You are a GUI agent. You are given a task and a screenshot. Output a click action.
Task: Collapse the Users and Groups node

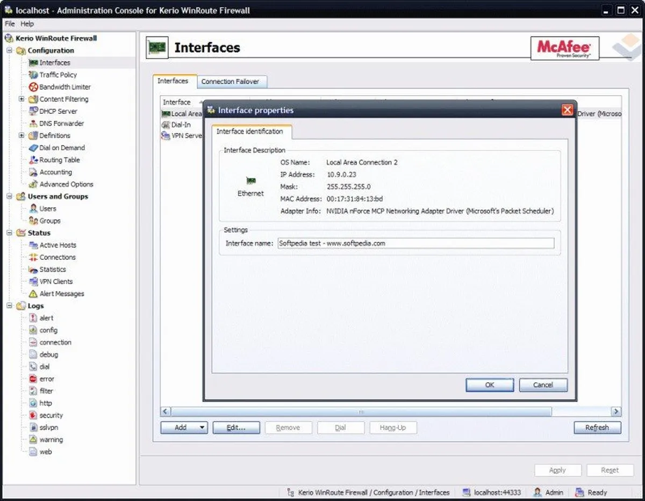[x=9, y=197]
